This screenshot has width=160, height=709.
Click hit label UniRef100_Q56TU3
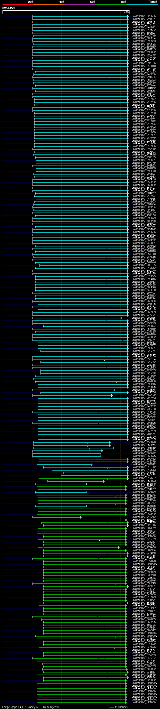[143, 94]
